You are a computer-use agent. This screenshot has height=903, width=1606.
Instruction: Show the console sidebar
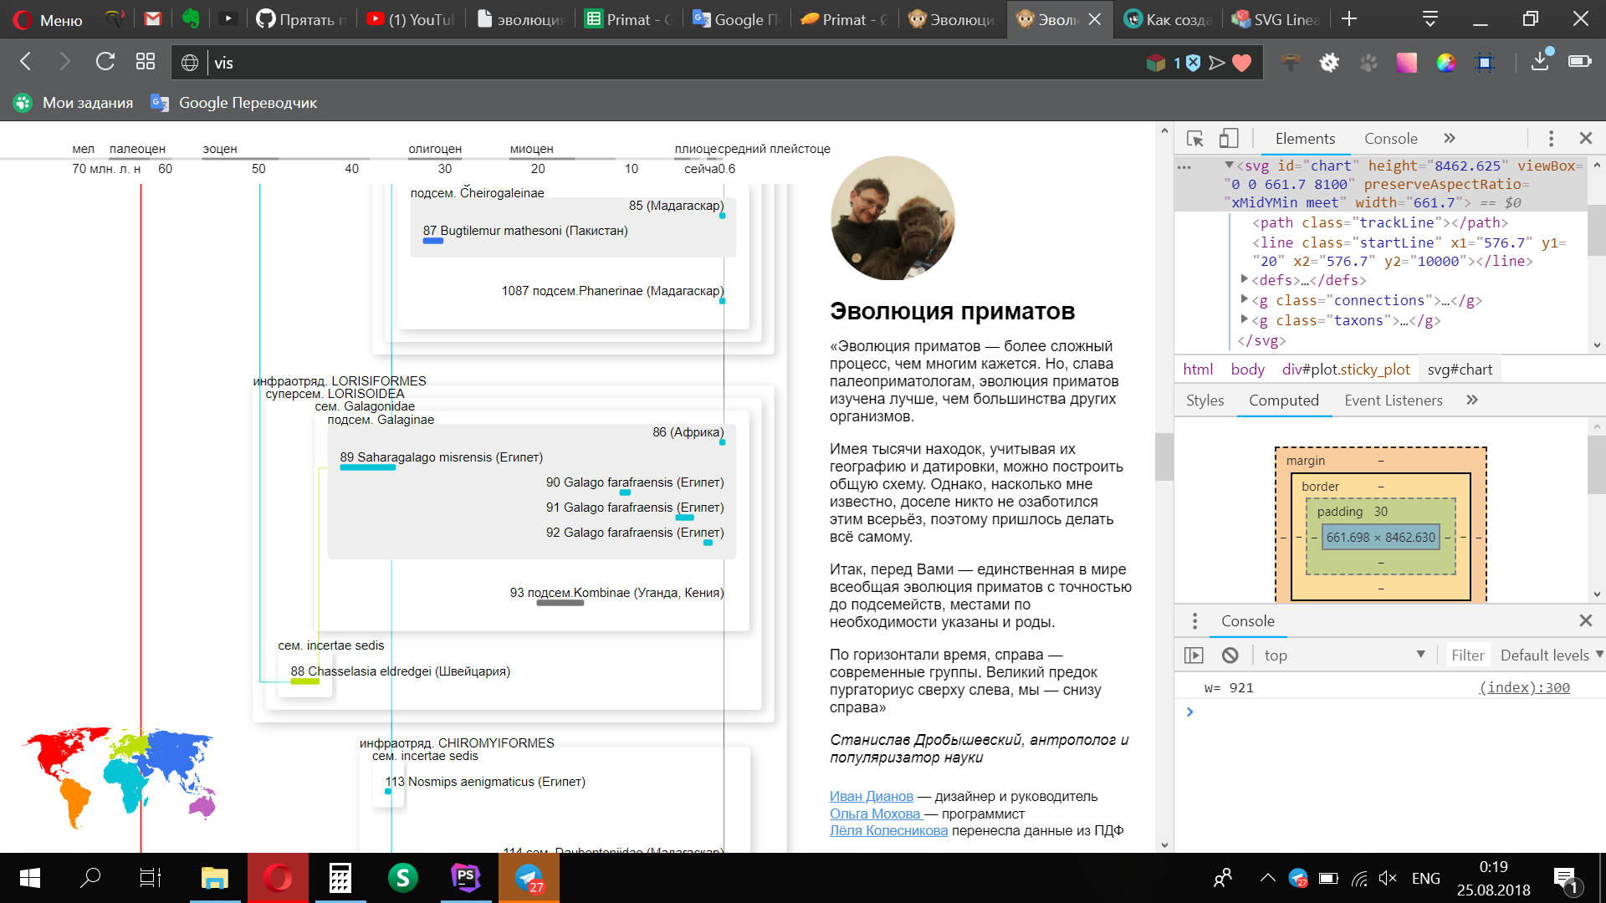coord(1194,656)
